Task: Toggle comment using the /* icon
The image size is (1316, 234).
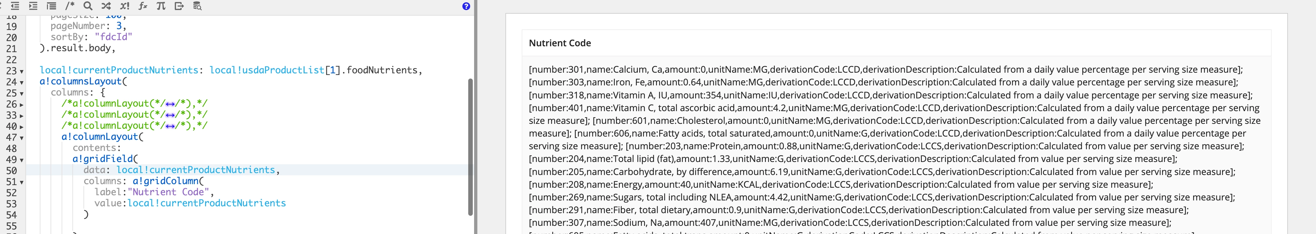Action: pyautogui.click(x=70, y=6)
